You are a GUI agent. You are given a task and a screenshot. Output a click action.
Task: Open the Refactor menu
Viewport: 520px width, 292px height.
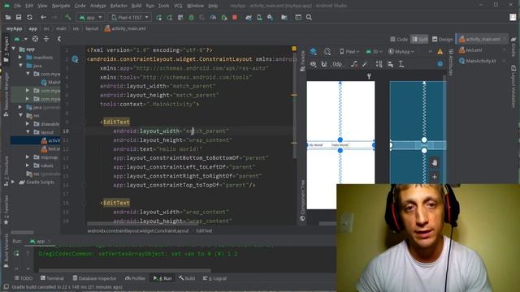(x=119, y=6)
